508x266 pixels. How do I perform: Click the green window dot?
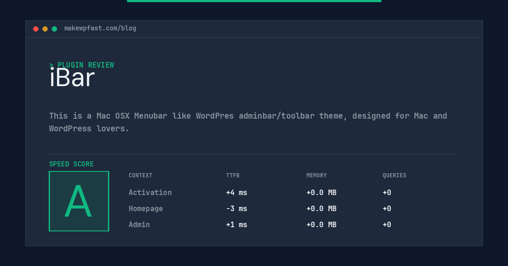tap(54, 29)
